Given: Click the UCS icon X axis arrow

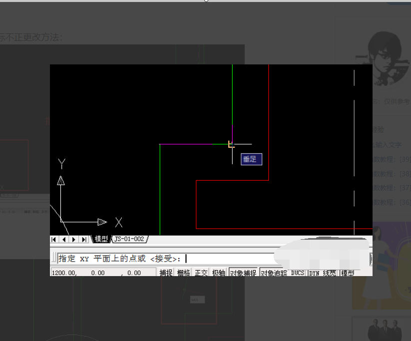Looking at the screenshot, I should tap(102, 222).
